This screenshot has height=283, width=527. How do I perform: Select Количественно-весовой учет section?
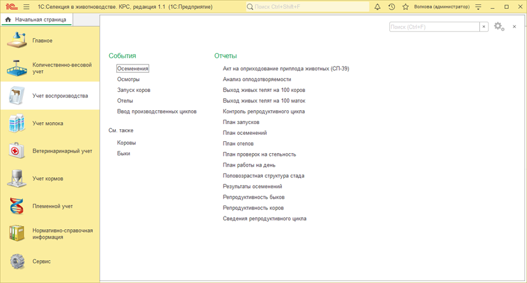(62, 68)
